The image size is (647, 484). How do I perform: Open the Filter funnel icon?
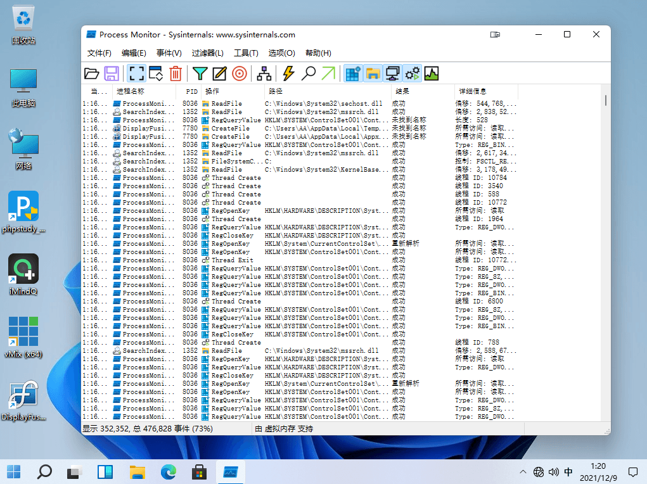200,74
